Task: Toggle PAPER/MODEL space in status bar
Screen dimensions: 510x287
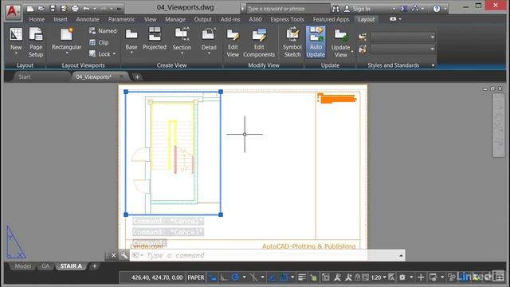Action: (x=196, y=277)
